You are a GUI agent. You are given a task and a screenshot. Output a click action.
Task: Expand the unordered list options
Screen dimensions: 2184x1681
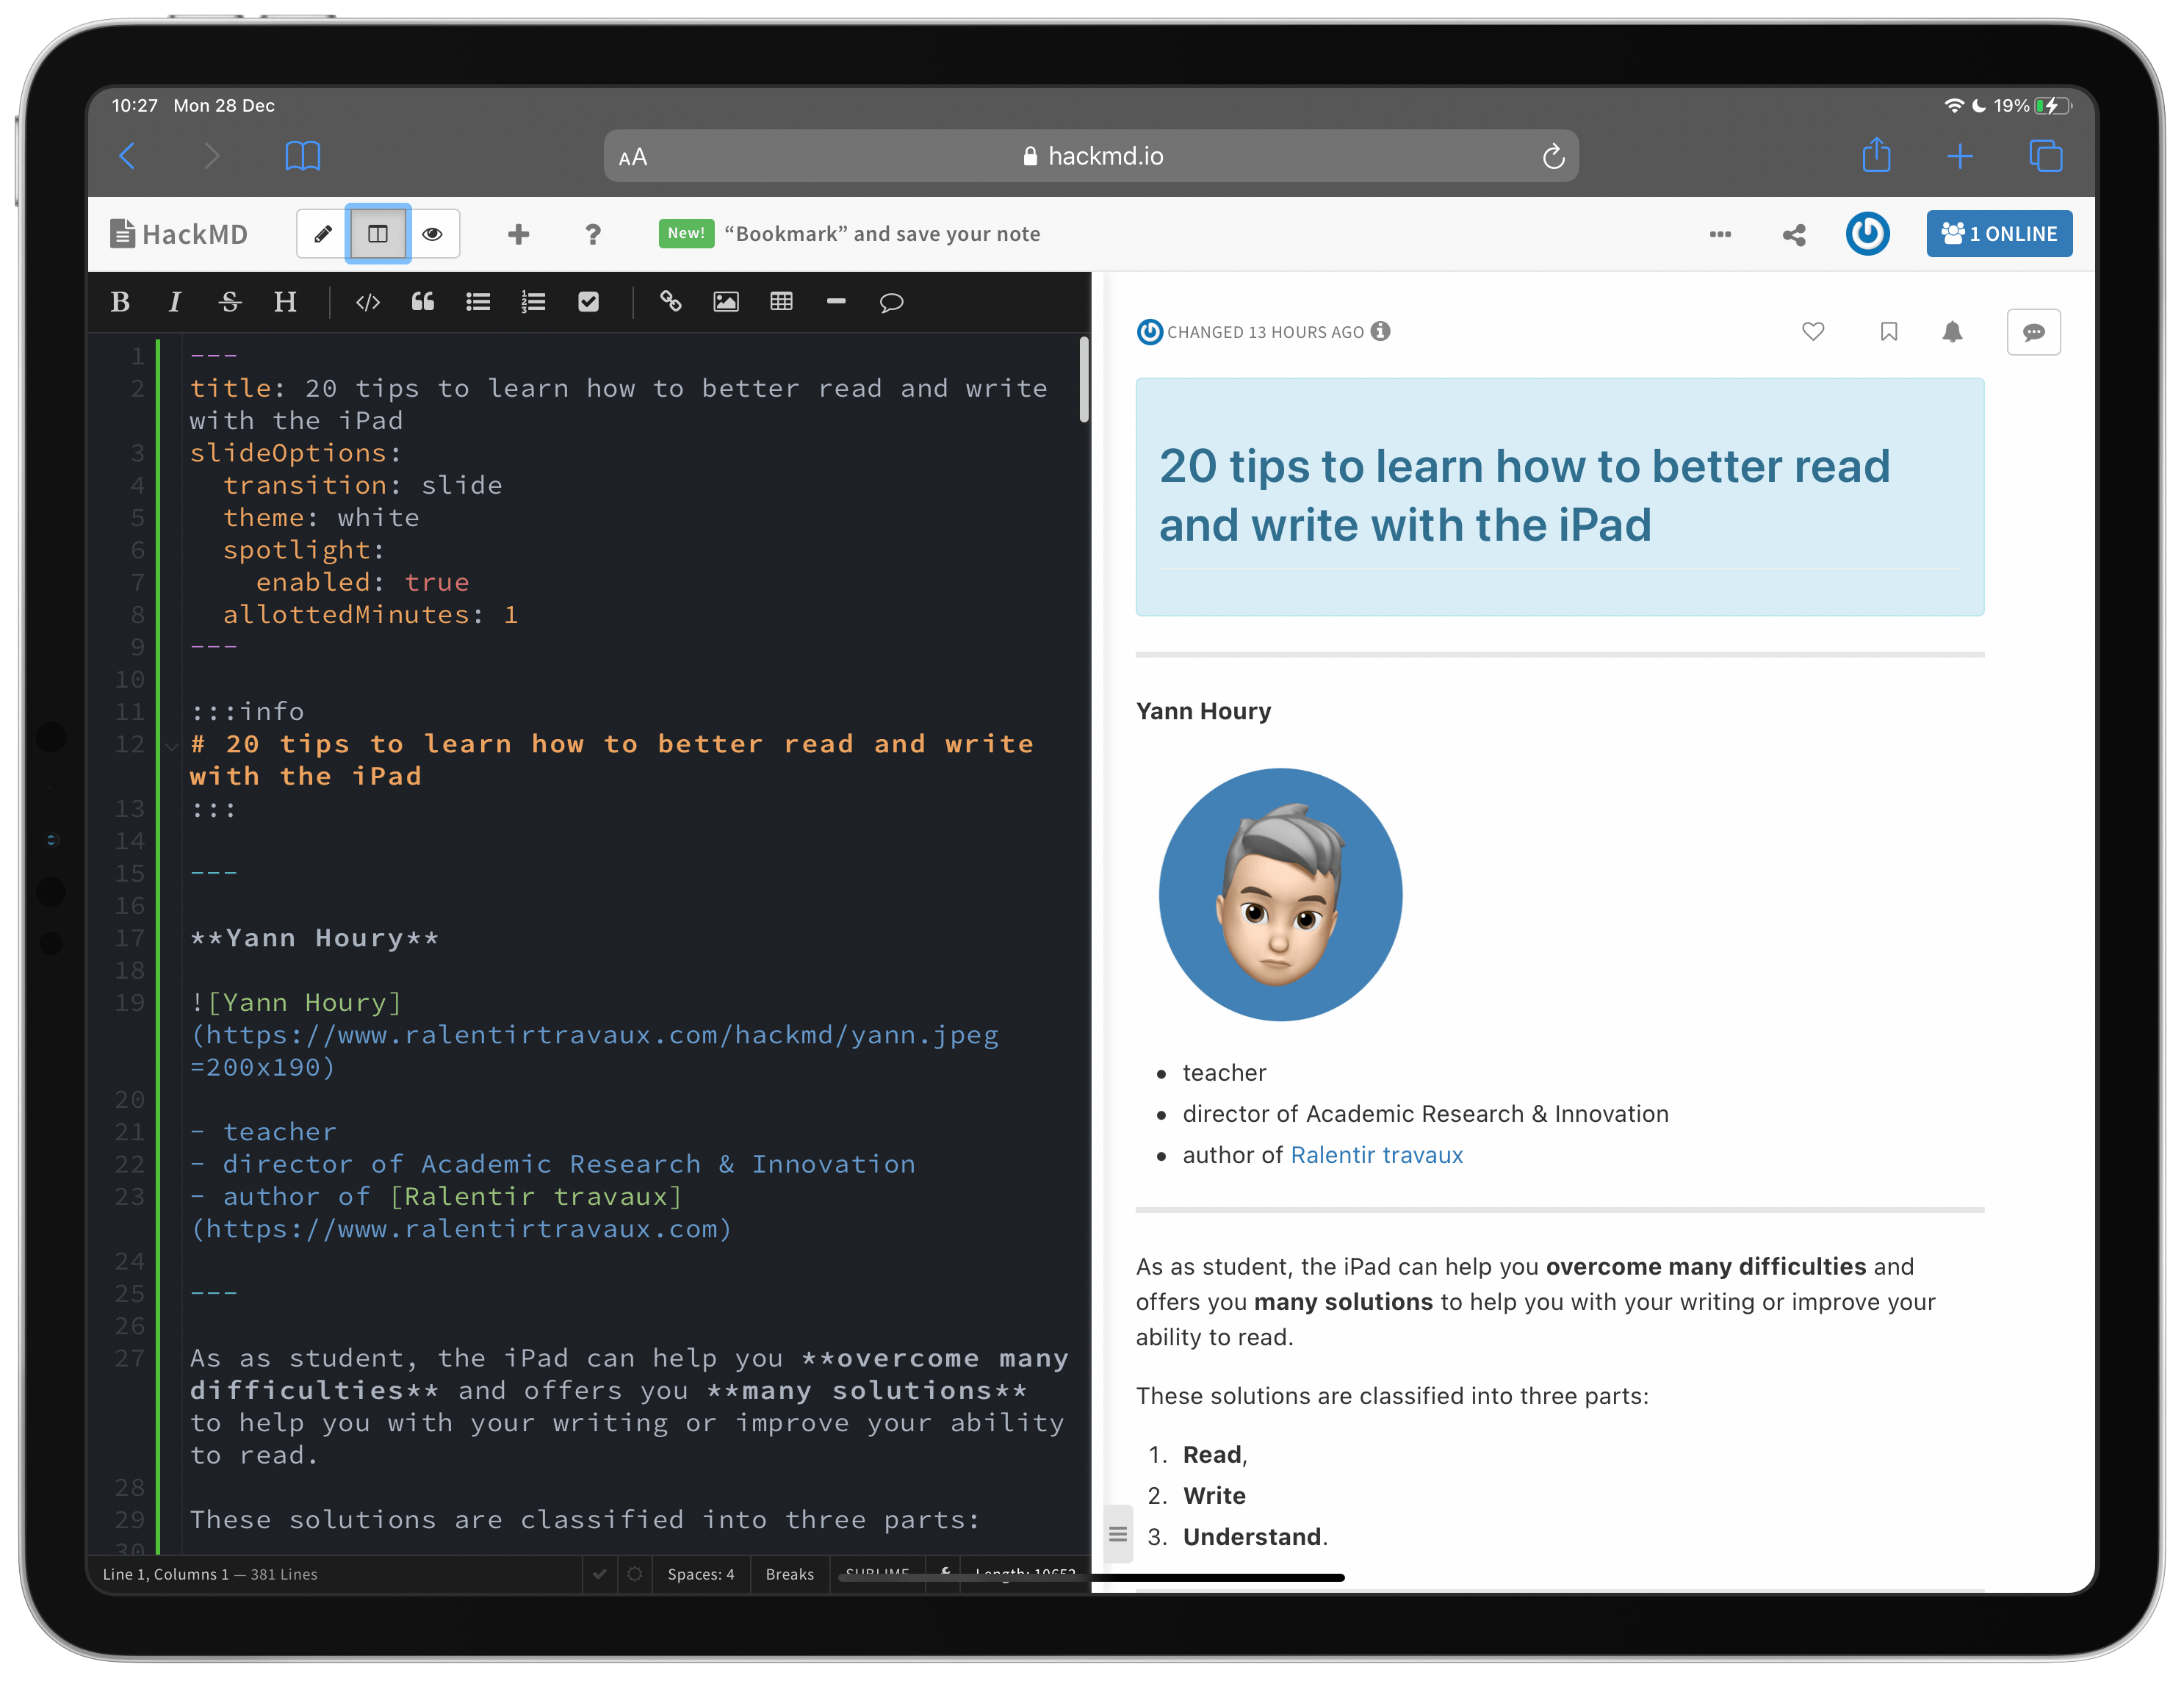(x=477, y=303)
